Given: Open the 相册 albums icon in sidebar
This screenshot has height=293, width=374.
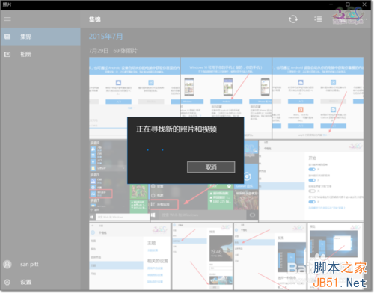Looking at the screenshot, I should coord(7,54).
